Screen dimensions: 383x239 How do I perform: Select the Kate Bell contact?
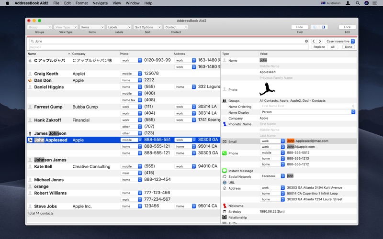(43, 166)
